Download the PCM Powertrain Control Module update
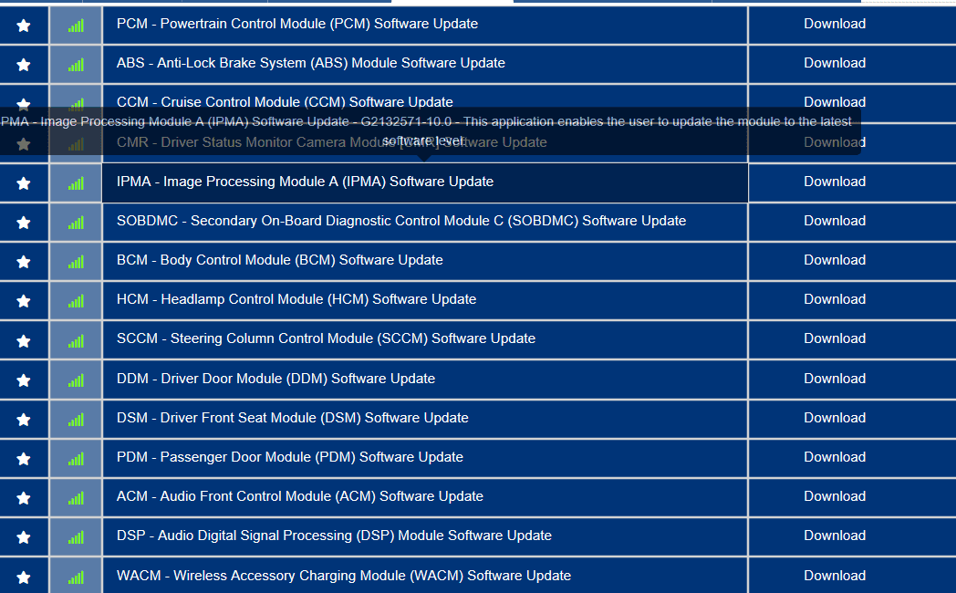Screen dimensions: 956x593 [834, 24]
